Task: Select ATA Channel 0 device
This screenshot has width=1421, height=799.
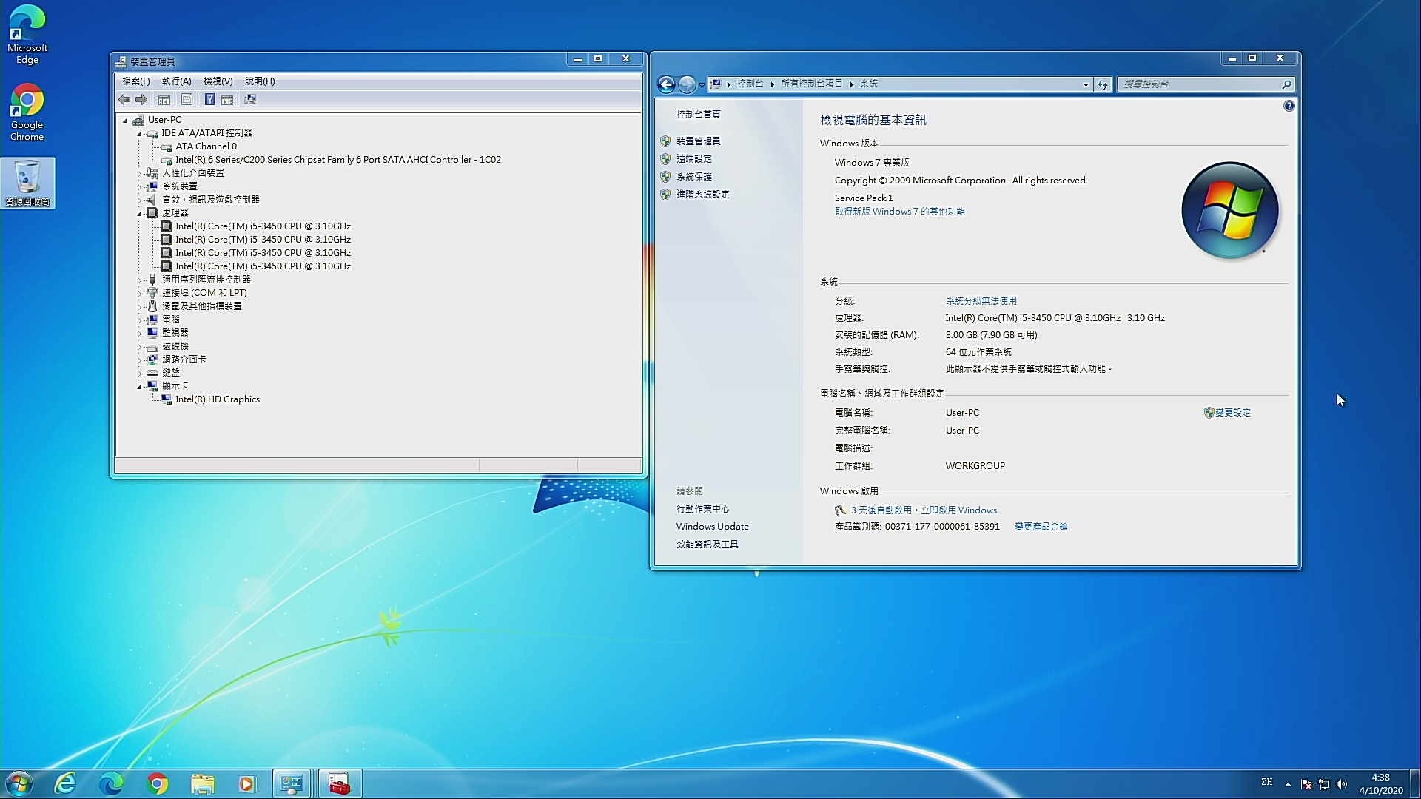Action: pos(206,146)
